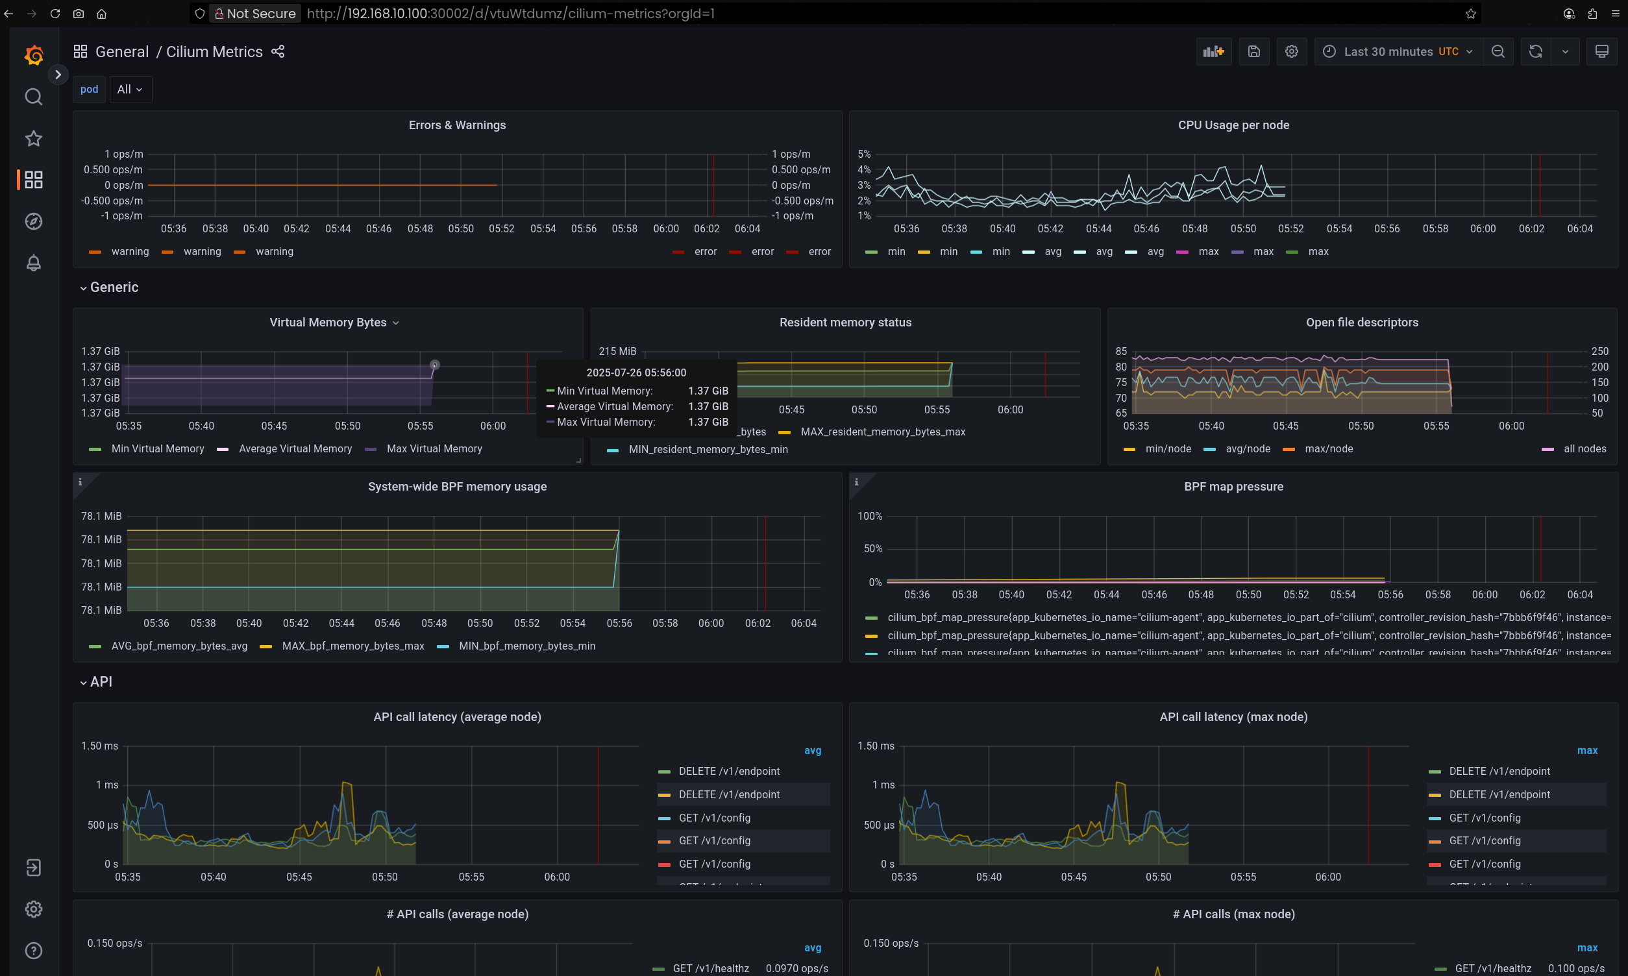Image resolution: width=1628 pixels, height=976 pixels.
Task: Click the Errors & Warnings panel title
Action: click(x=457, y=125)
